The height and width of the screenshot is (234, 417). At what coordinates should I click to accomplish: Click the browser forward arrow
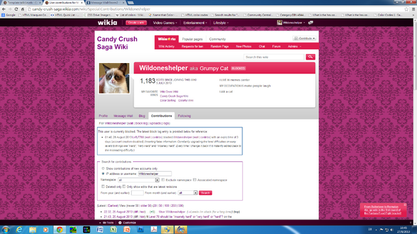click(x=10, y=9)
